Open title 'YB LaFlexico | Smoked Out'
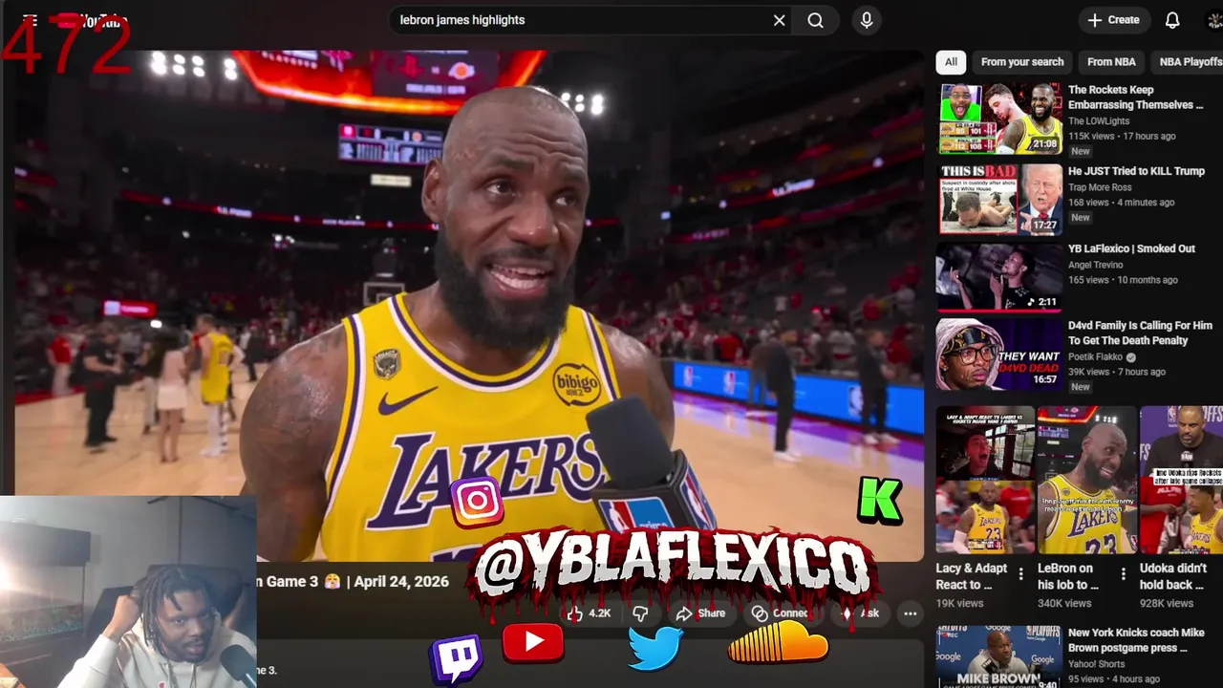This screenshot has width=1223, height=688. [1131, 248]
